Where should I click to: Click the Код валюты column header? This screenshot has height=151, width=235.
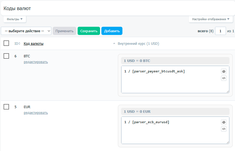click(x=34, y=44)
